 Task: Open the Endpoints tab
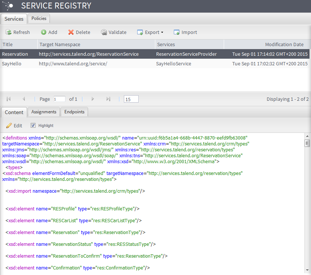74,112
